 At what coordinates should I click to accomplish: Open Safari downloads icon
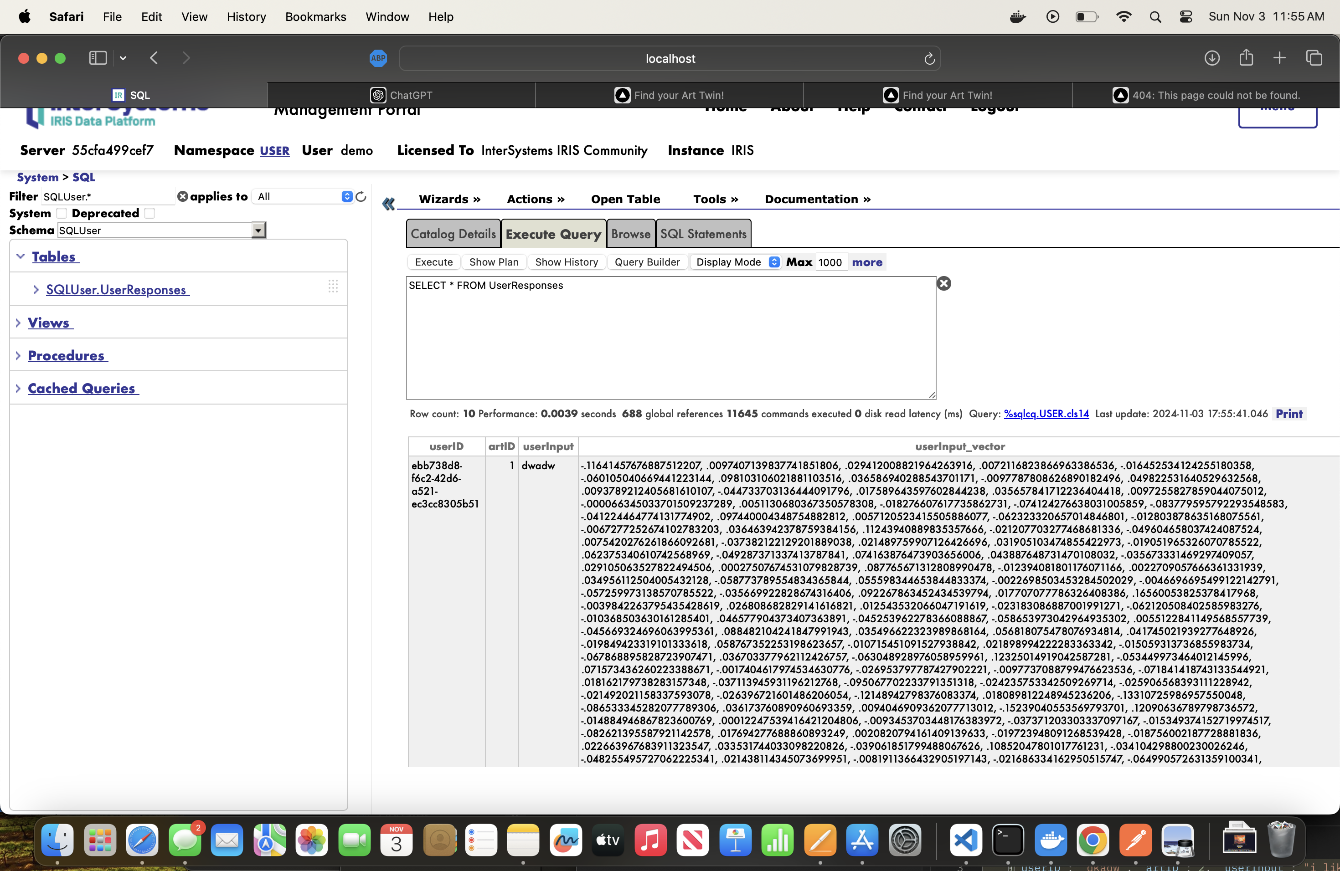[1211, 58]
